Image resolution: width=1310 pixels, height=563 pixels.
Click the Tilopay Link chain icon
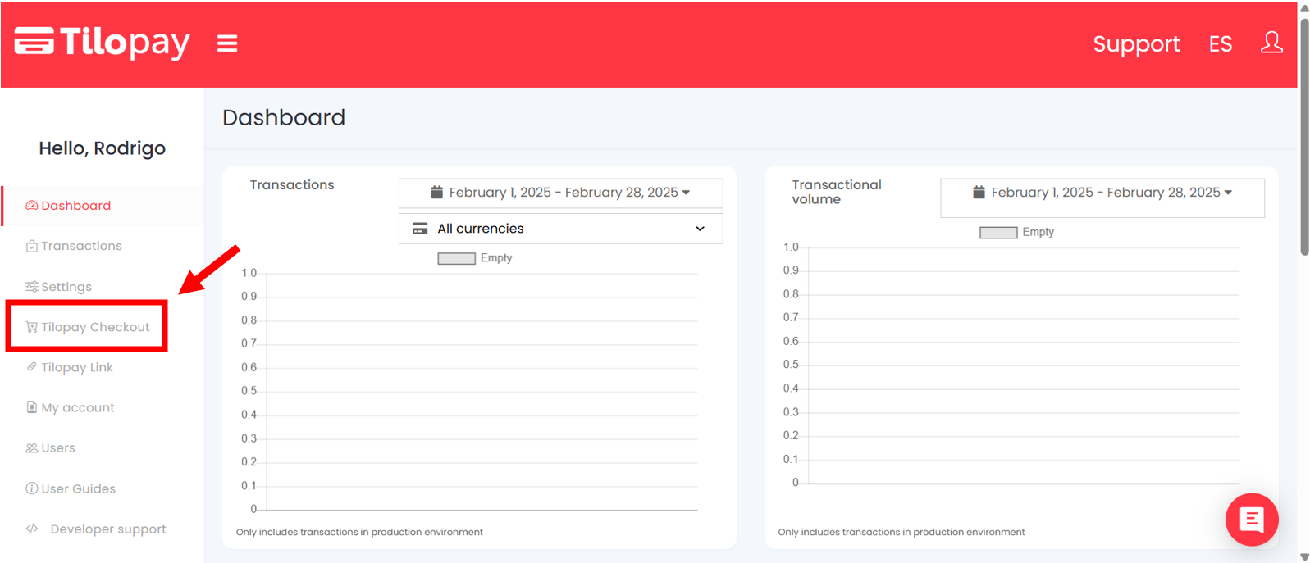click(32, 367)
